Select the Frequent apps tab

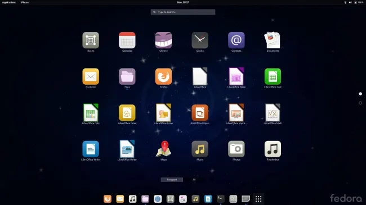coord(172,180)
